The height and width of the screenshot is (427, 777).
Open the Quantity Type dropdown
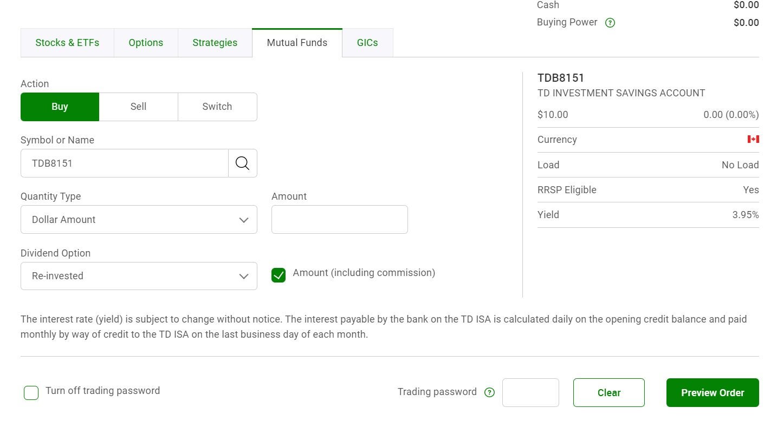pyautogui.click(x=139, y=219)
